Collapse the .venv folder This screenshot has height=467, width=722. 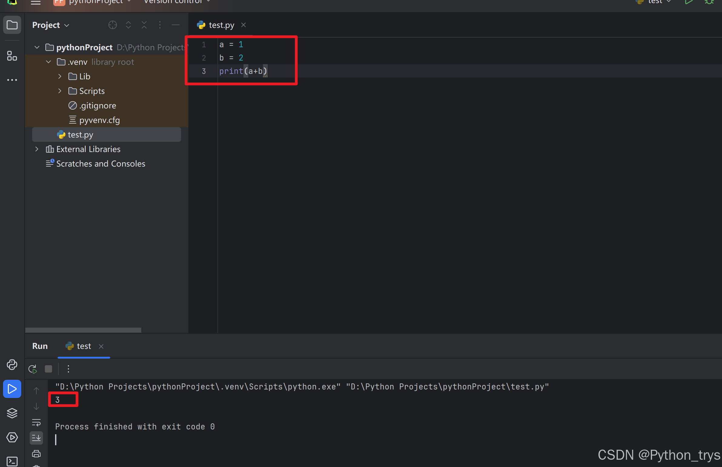pos(48,62)
